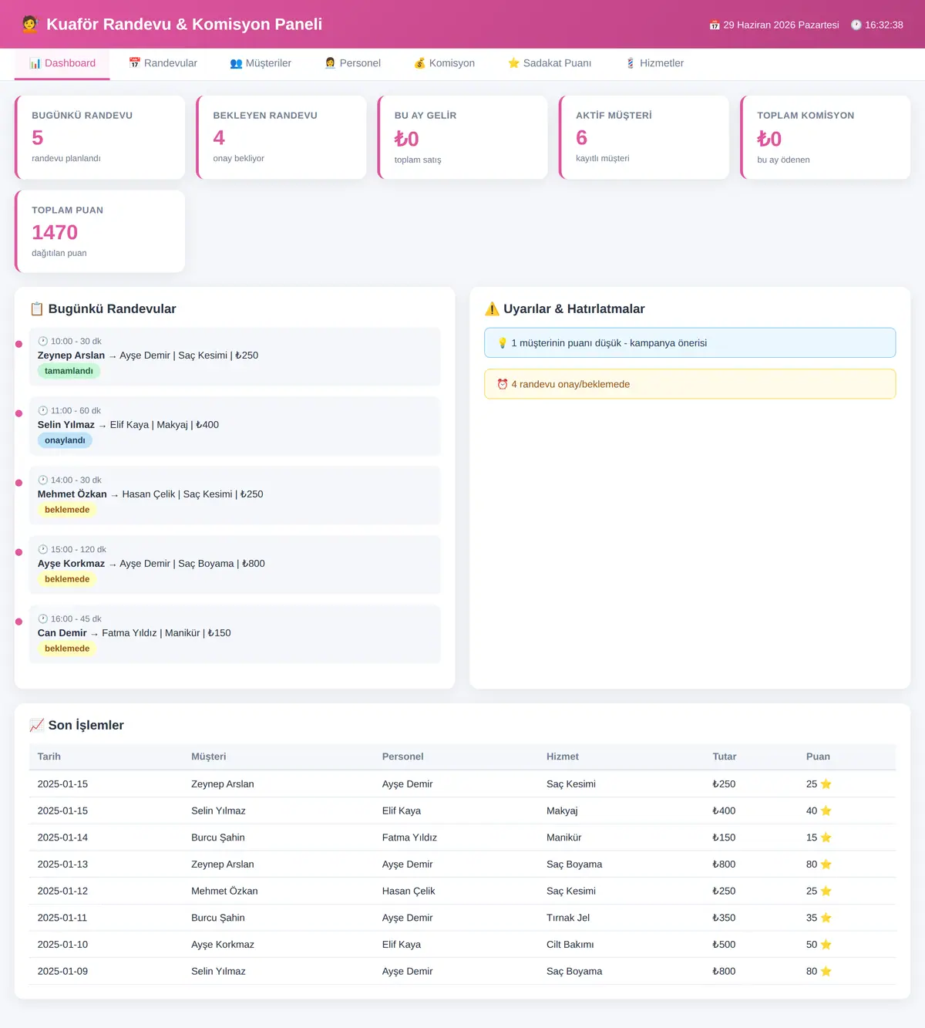
Task: Select the Hizmetler tab
Action: pos(654,63)
